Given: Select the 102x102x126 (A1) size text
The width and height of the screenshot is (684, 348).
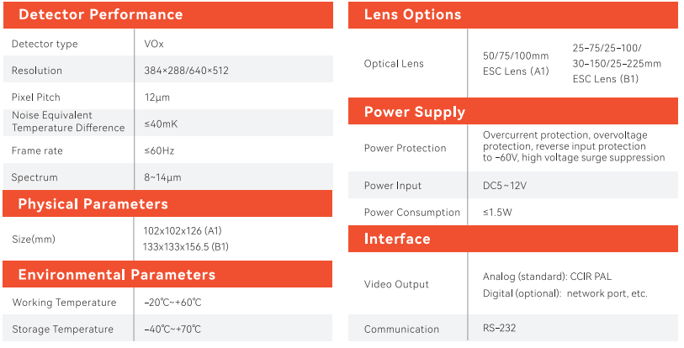Looking at the screenshot, I should [x=183, y=231].
